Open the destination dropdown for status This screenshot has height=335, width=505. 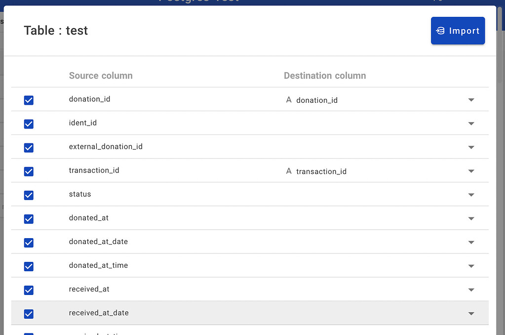471,195
